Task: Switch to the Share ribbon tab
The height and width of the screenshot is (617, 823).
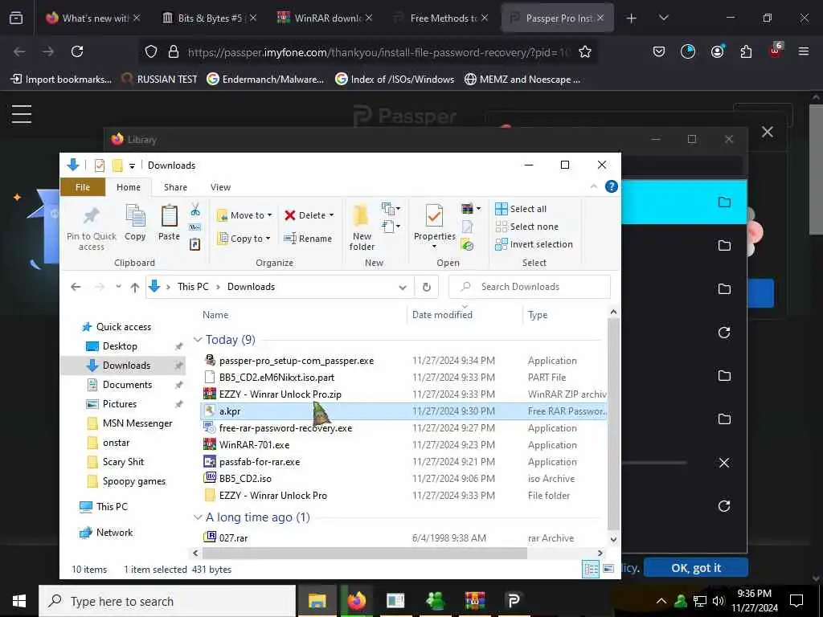Action: 175,187
